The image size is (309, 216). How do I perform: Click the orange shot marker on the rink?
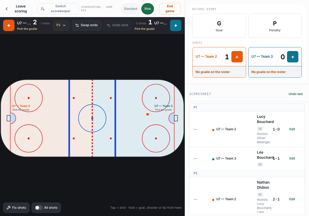148,114
